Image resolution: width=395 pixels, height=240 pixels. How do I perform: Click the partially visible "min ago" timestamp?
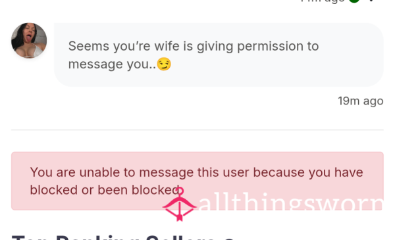(x=323, y=1)
